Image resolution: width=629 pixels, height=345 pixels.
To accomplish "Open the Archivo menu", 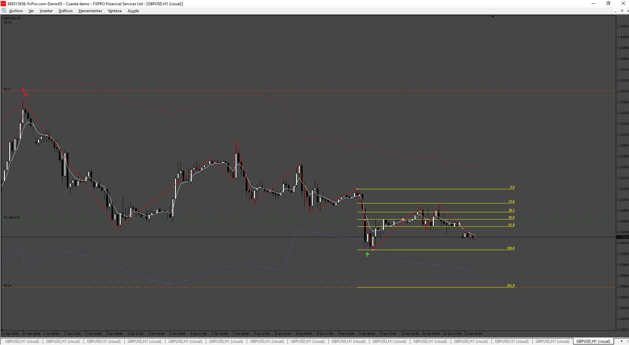I will [x=16, y=11].
